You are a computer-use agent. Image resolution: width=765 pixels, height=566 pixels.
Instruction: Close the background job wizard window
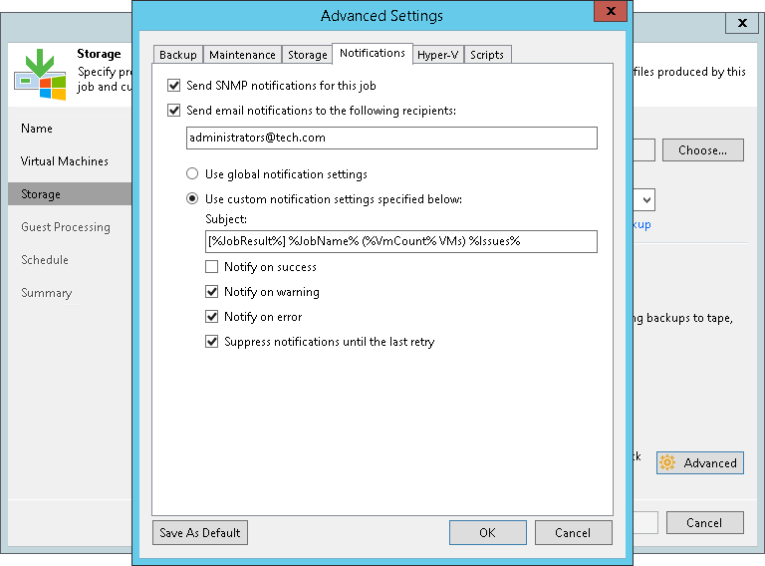(x=742, y=23)
